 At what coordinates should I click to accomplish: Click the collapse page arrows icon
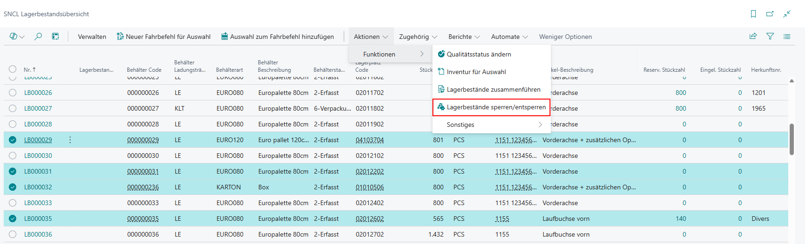787,14
